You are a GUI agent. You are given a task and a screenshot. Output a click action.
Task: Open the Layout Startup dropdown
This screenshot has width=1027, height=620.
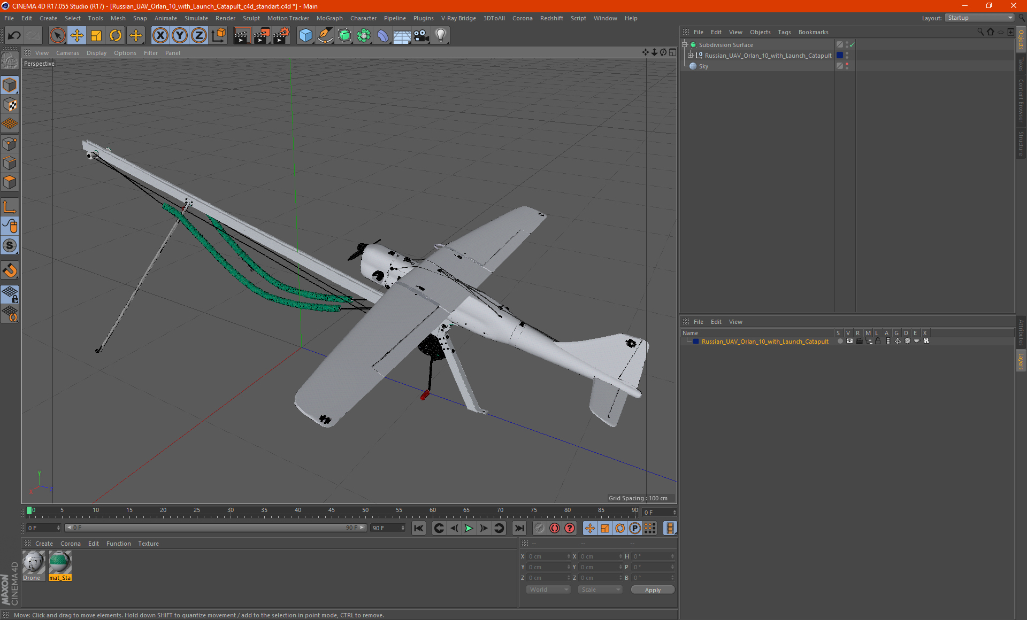tap(980, 18)
